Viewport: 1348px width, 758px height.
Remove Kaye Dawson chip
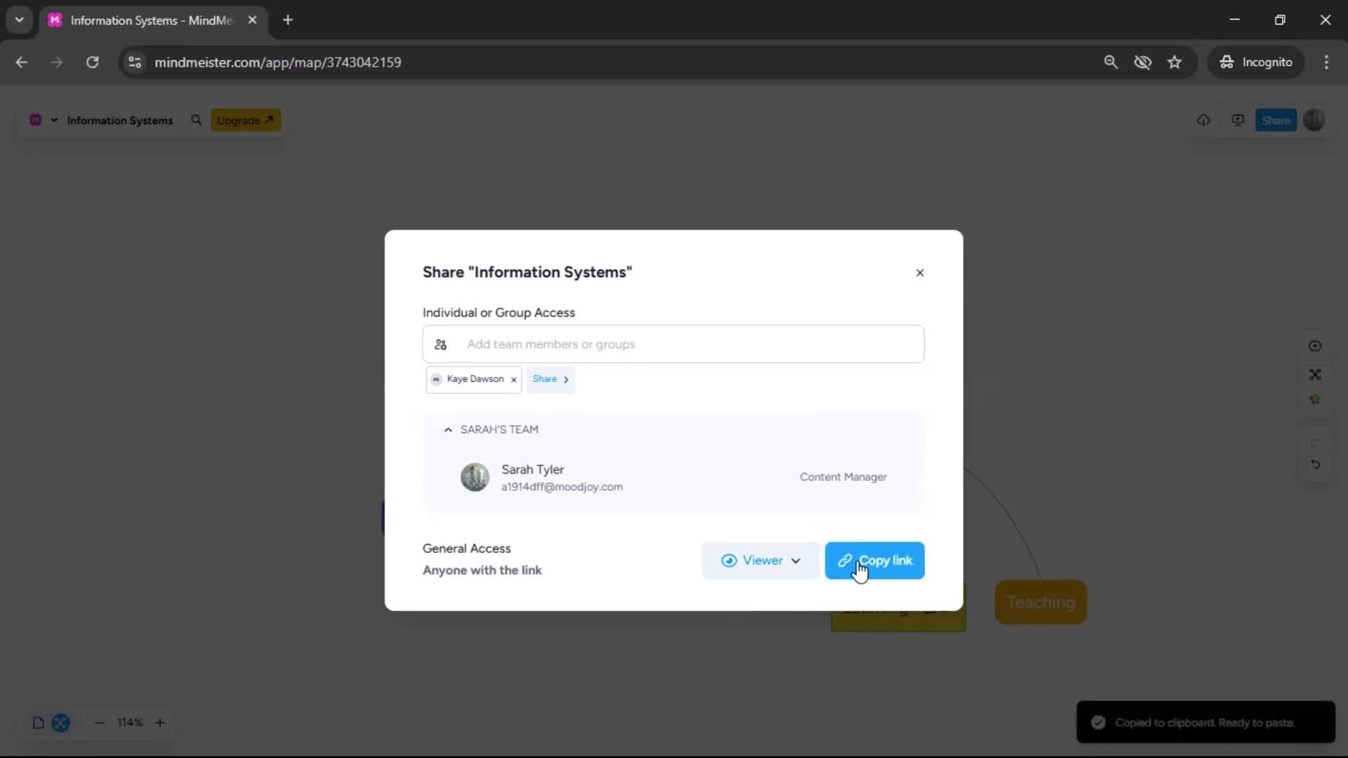514,380
